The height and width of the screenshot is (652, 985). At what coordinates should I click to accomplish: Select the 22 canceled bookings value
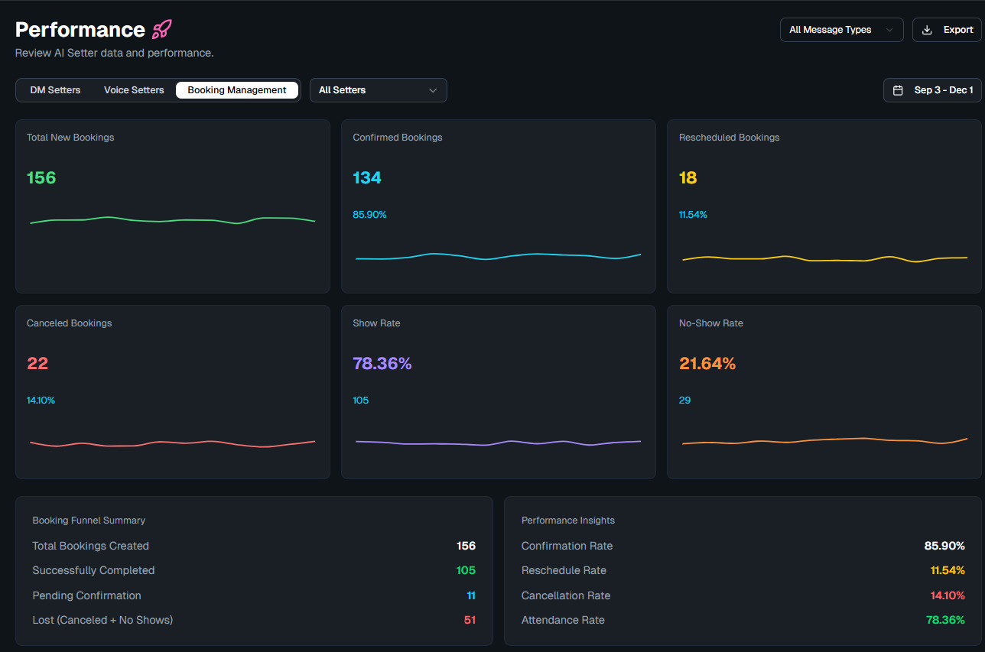coord(37,364)
